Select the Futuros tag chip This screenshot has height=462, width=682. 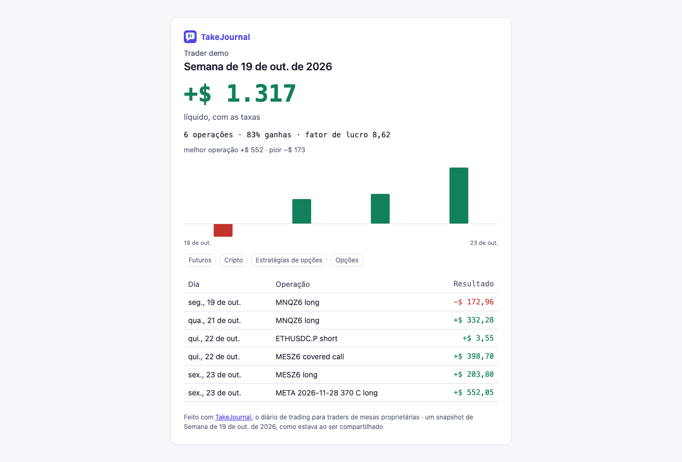pos(200,260)
